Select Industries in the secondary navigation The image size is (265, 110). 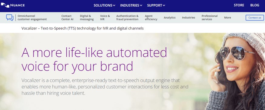point(188,18)
